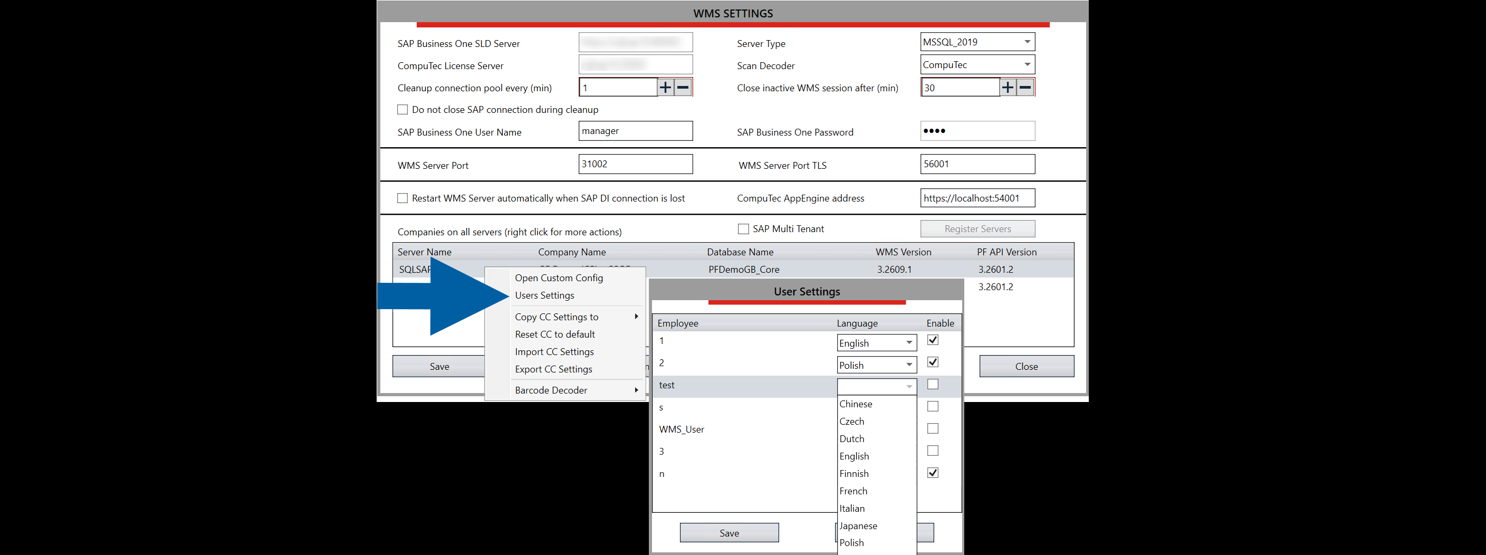Click the WMS Server Port TLS field
This screenshot has width=1486, height=555.
pyautogui.click(x=978, y=164)
